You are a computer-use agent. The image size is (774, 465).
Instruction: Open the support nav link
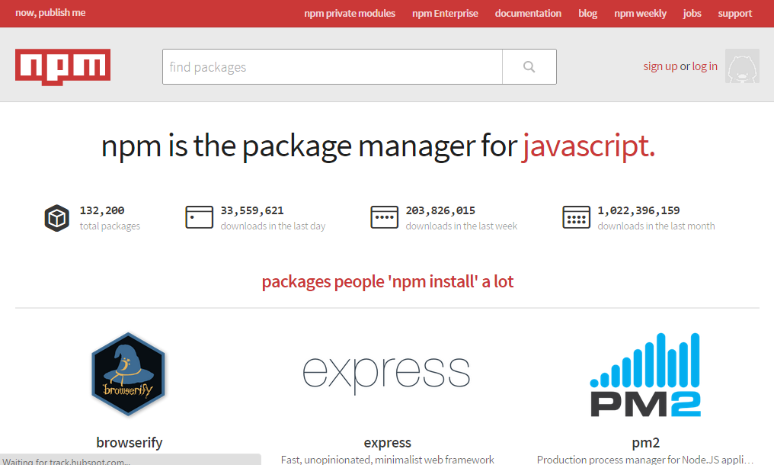coord(735,14)
